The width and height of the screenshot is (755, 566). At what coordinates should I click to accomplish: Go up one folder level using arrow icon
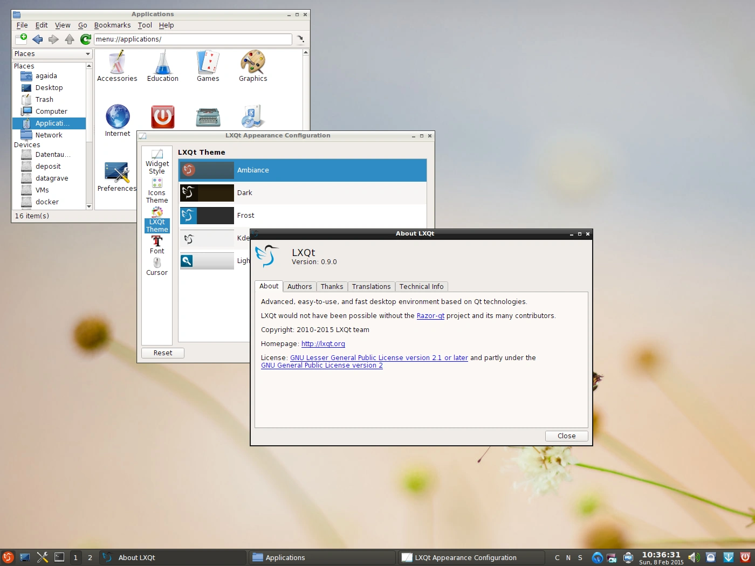[x=70, y=39]
